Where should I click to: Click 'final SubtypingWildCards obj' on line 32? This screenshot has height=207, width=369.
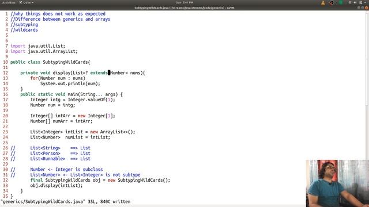(x=65, y=180)
